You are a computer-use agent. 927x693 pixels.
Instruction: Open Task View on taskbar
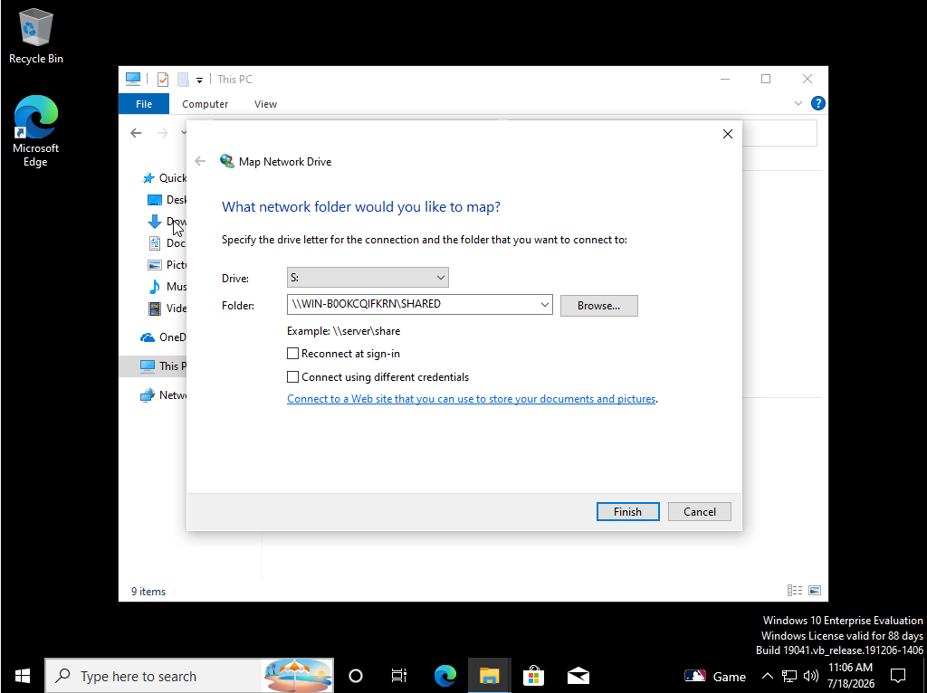point(399,676)
